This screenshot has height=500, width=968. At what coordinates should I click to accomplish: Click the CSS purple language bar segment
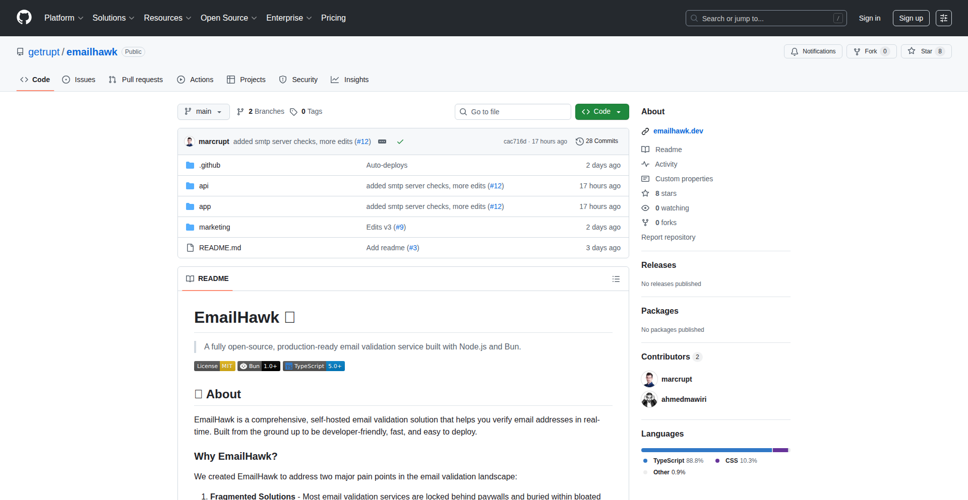pyautogui.click(x=780, y=450)
